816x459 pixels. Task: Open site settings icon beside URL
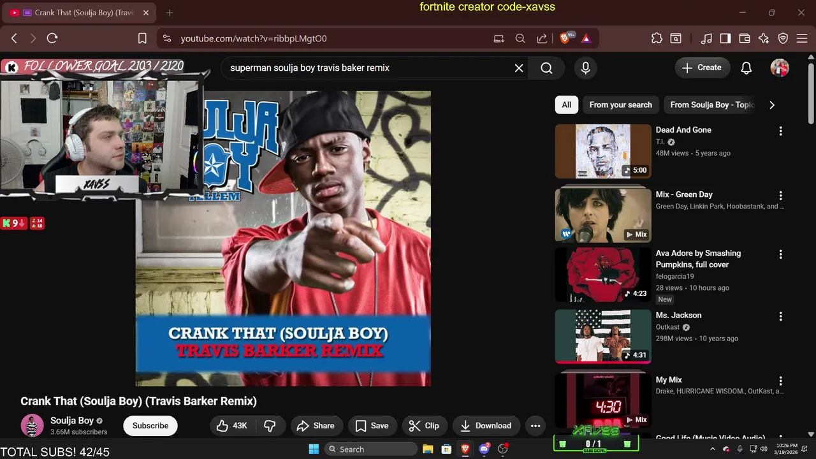pyautogui.click(x=167, y=38)
